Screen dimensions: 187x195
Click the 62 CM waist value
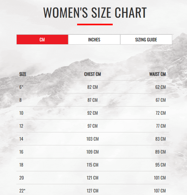(161, 87)
